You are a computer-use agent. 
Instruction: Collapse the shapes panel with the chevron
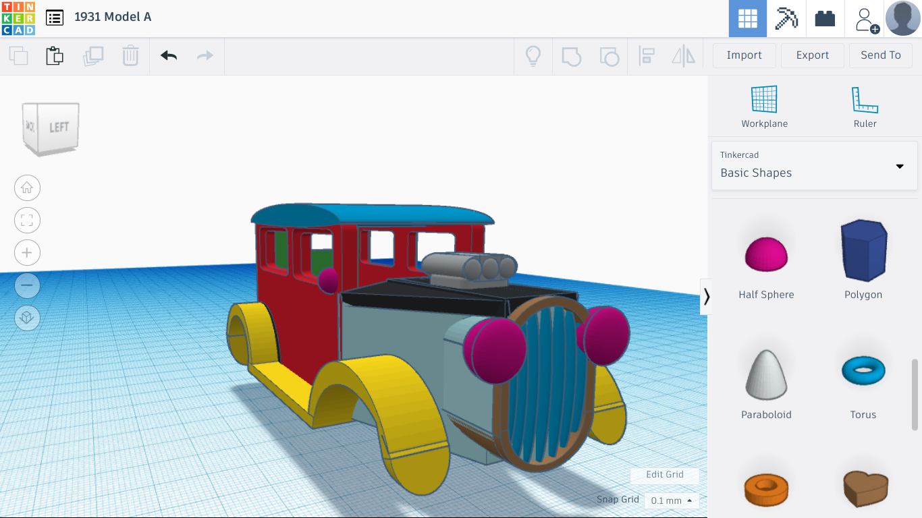point(706,296)
